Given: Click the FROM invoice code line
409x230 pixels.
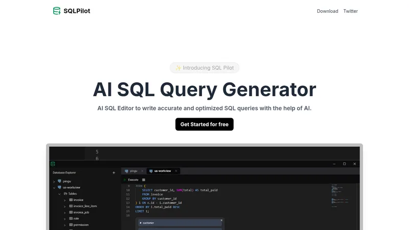Looking at the screenshot, I should pos(152,195).
